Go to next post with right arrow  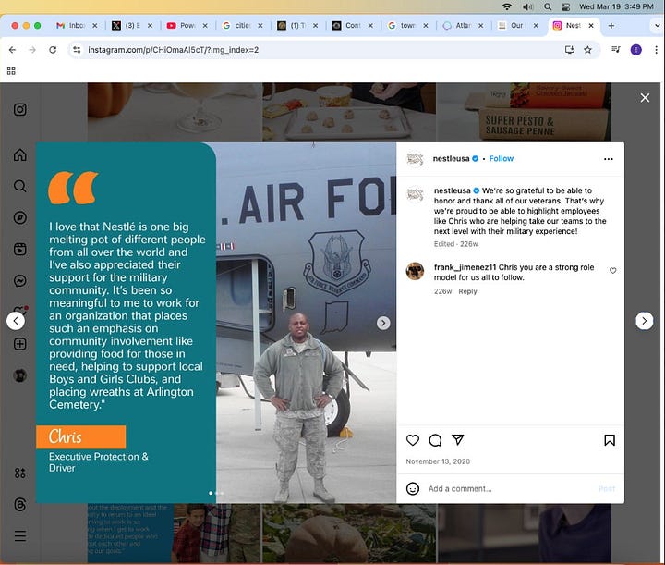click(x=645, y=321)
